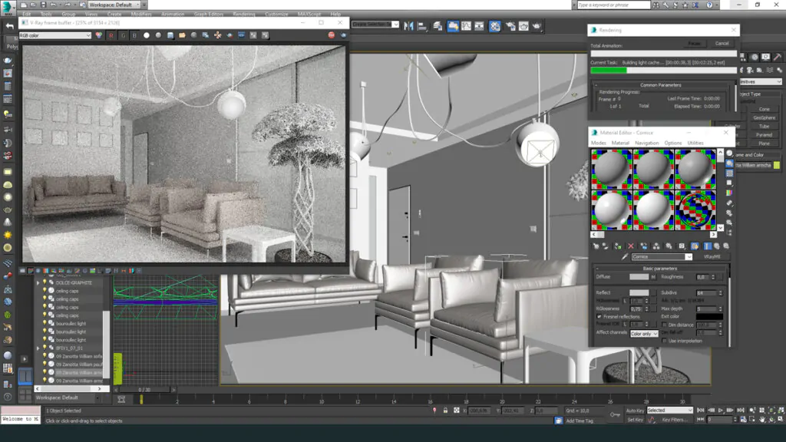This screenshot has height=442, width=786.
Task: Enable the Dim distance checkbox
Action: [664, 325]
